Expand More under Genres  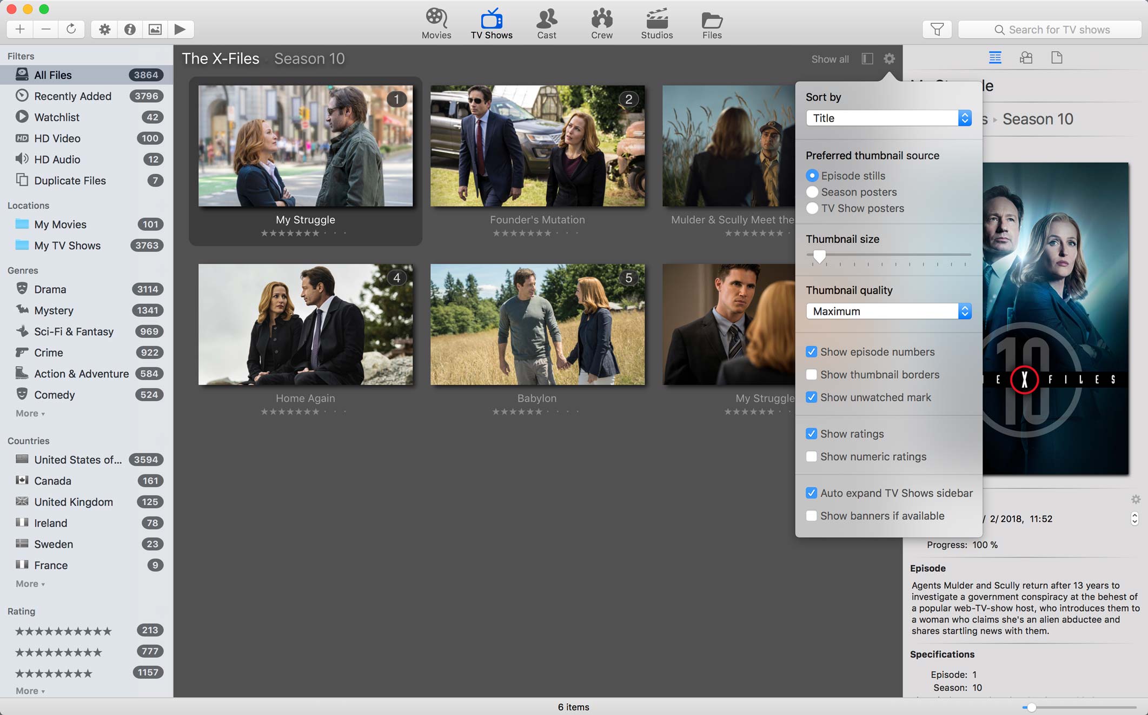tap(30, 413)
